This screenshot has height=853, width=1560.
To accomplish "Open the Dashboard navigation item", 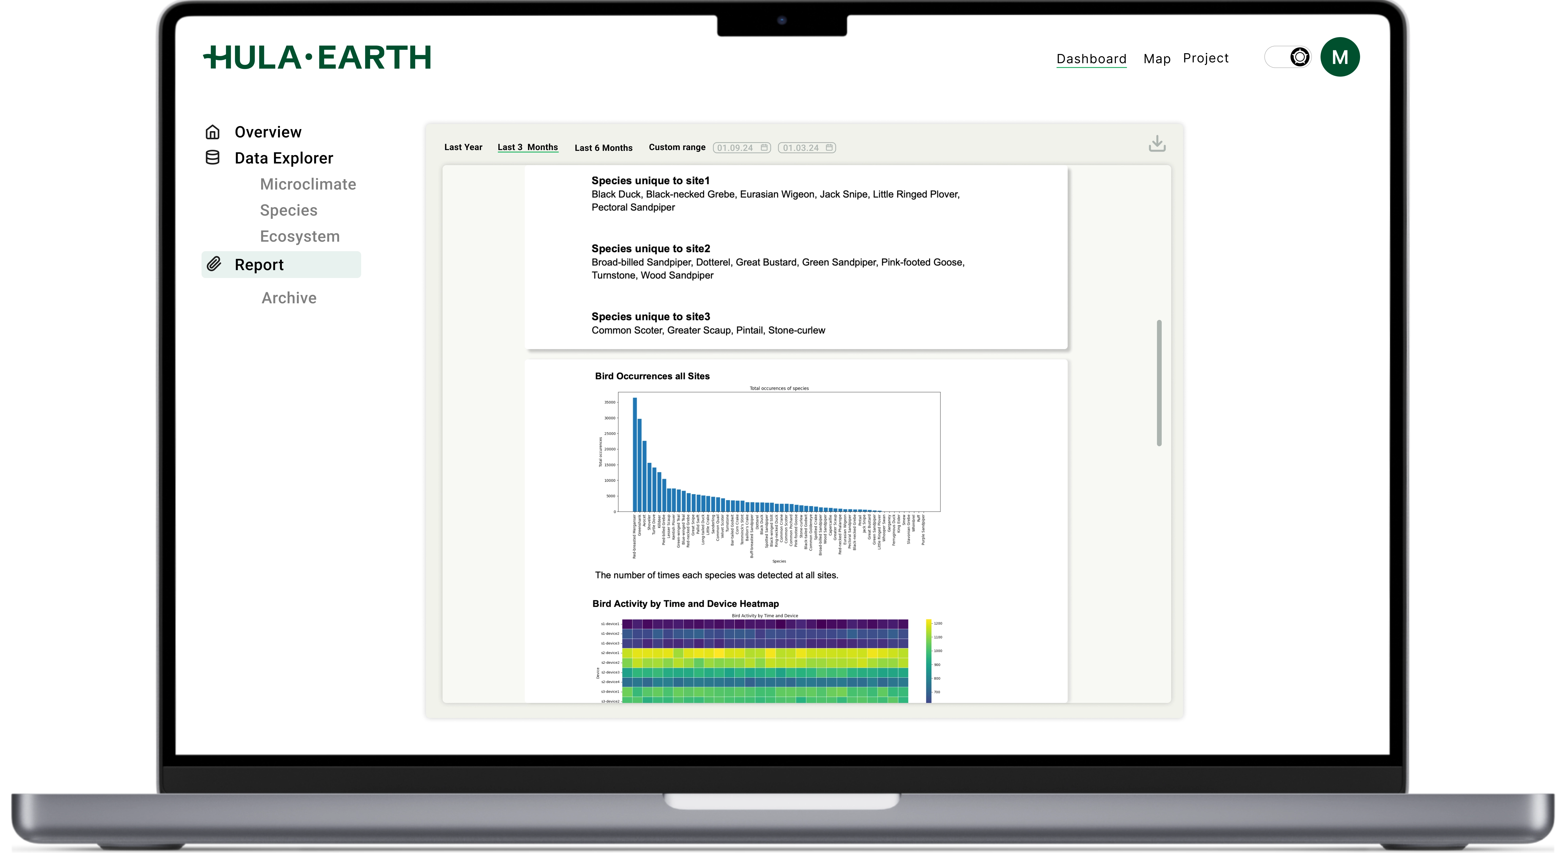I will pyautogui.click(x=1091, y=59).
